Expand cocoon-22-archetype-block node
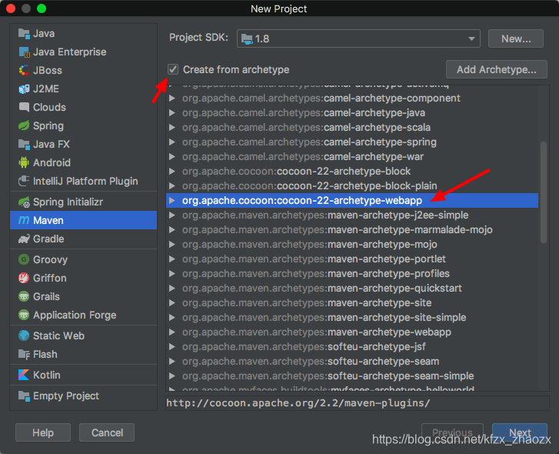559x454 pixels. 172,171
